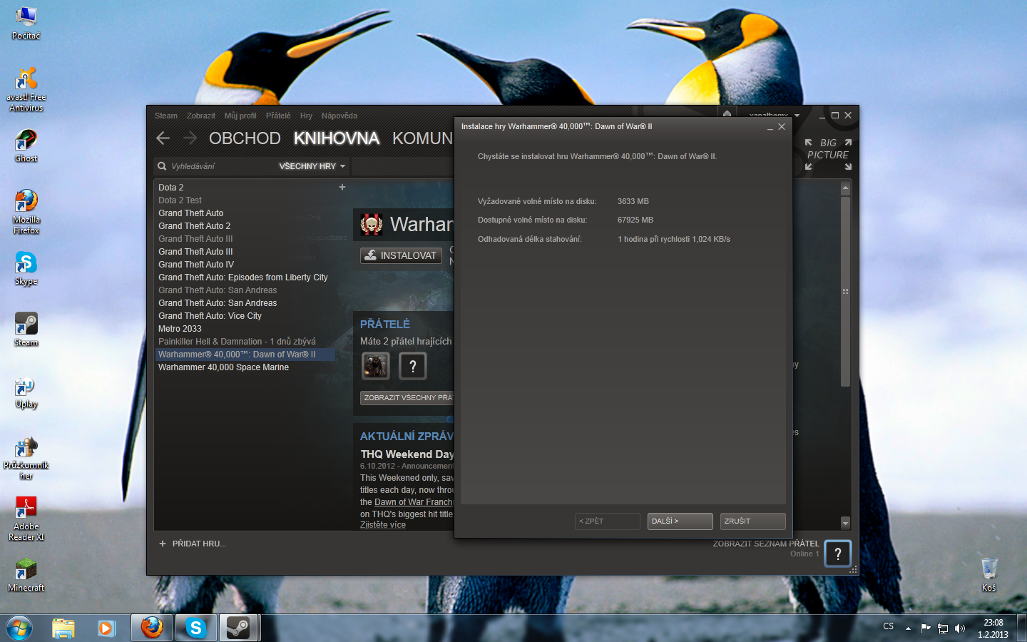Click the friend avatar thumbnail under Přátelé
This screenshot has width=1027, height=642.
[376, 366]
